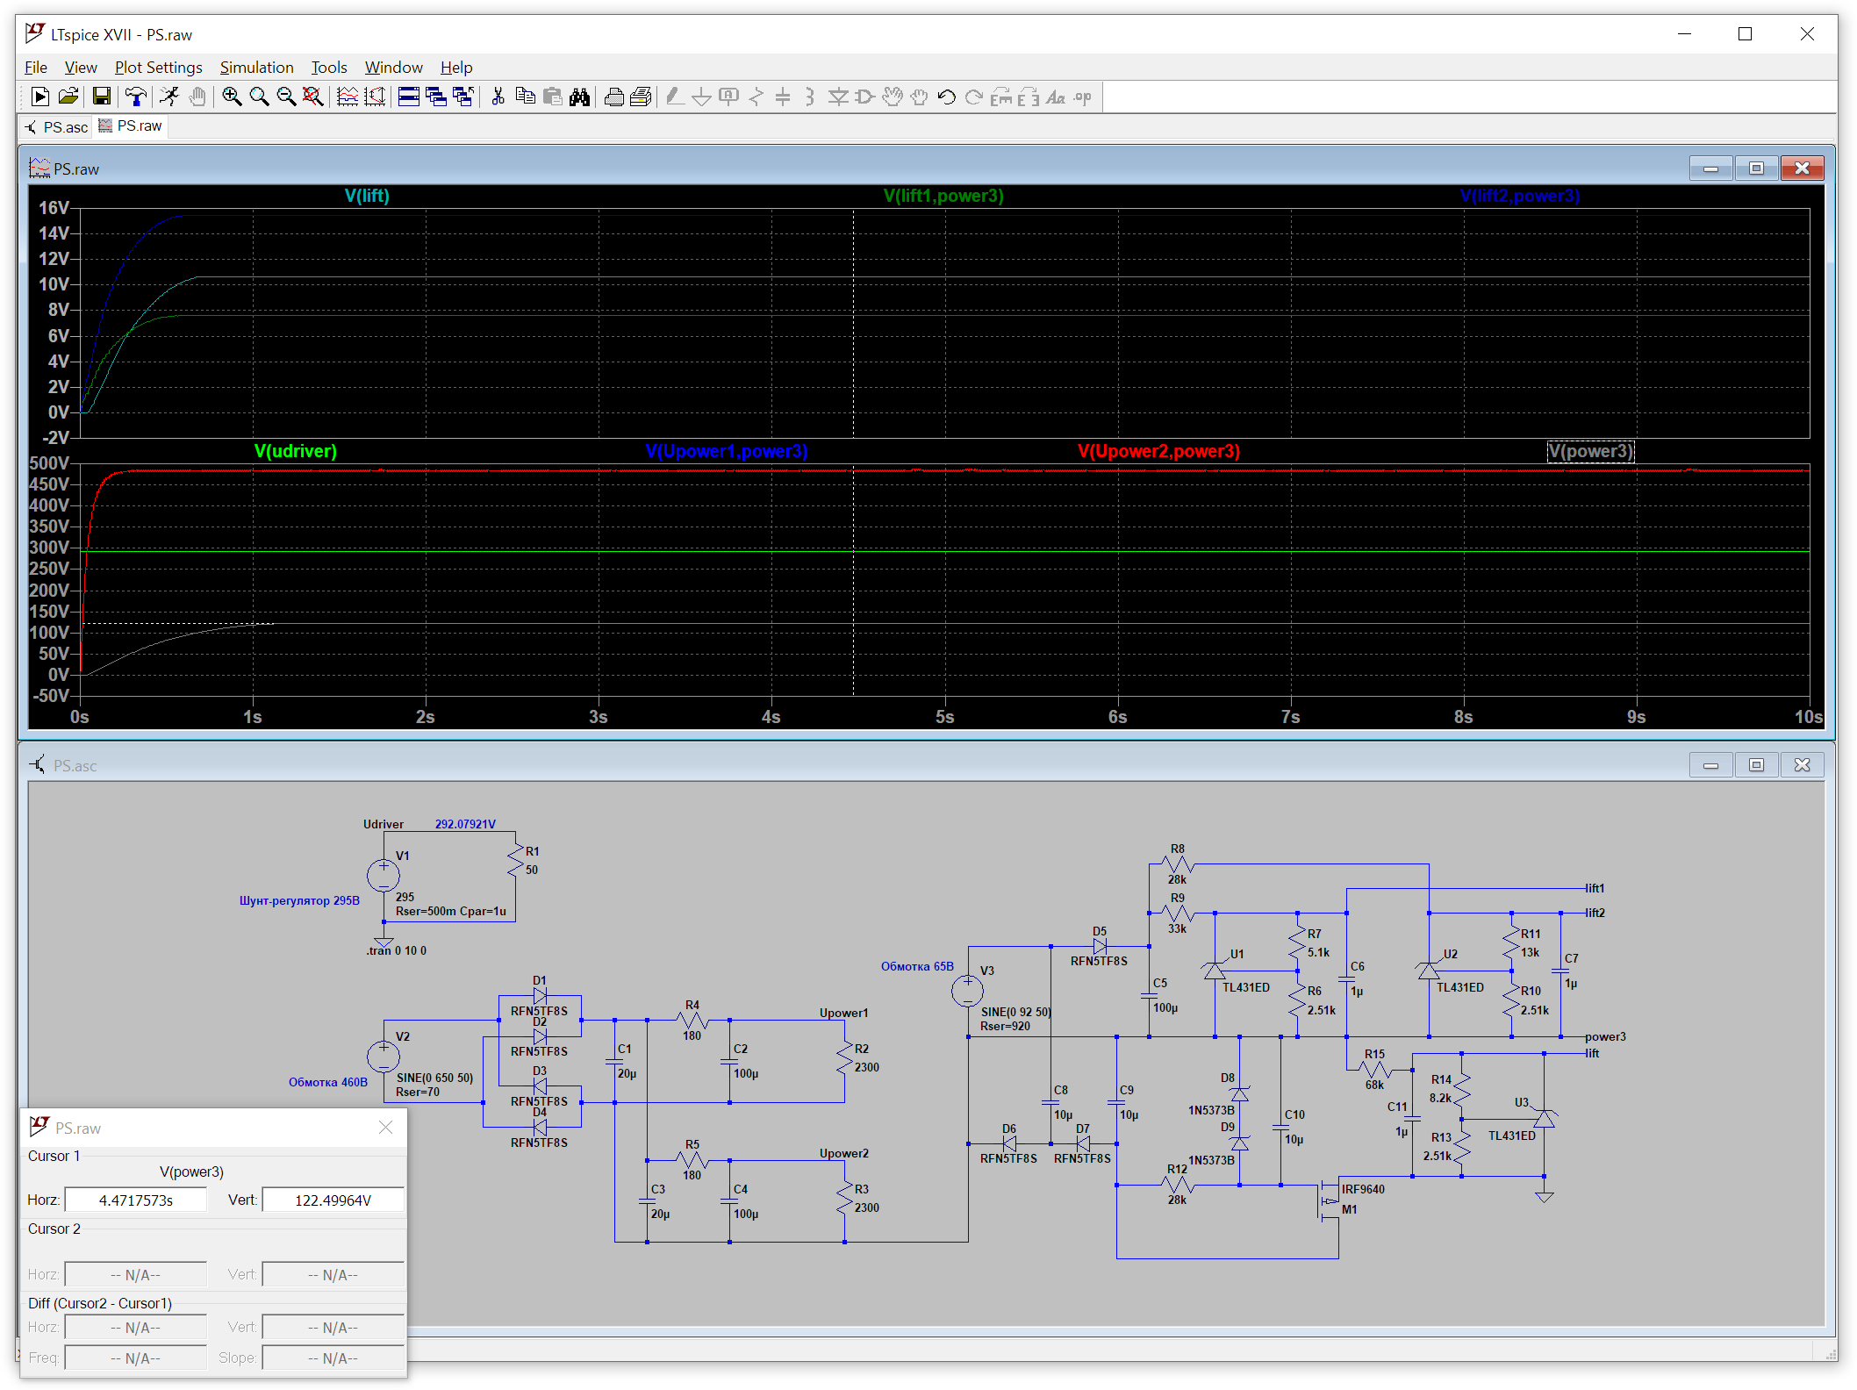1857x1390 pixels.
Task: Maximize the PS.asc schematic subwindow
Action: click(1756, 765)
